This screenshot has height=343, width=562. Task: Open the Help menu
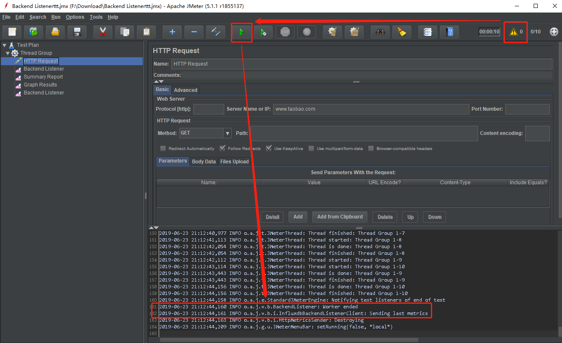coord(113,17)
